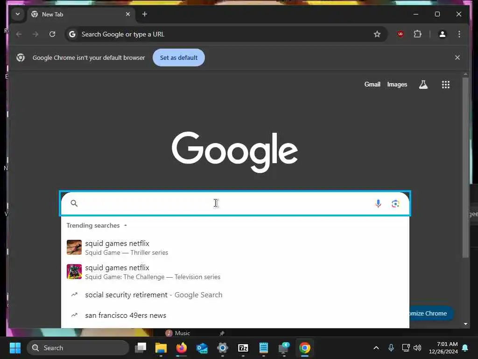Switch to Chrome on the taskbar
Viewport: 478px width, 359px height.
(304, 348)
